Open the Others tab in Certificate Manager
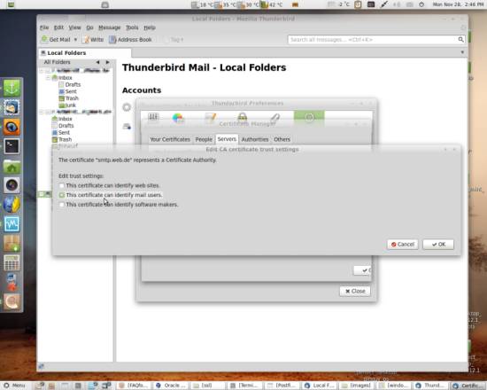This screenshot has width=487, height=390. click(282, 139)
